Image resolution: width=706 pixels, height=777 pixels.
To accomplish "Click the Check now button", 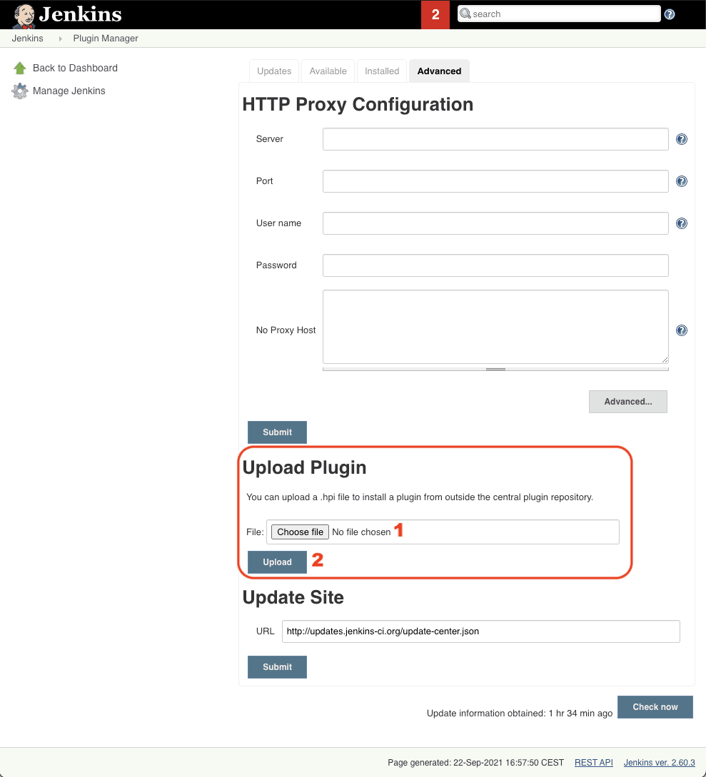I will pyautogui.click(x=655, y=707).
